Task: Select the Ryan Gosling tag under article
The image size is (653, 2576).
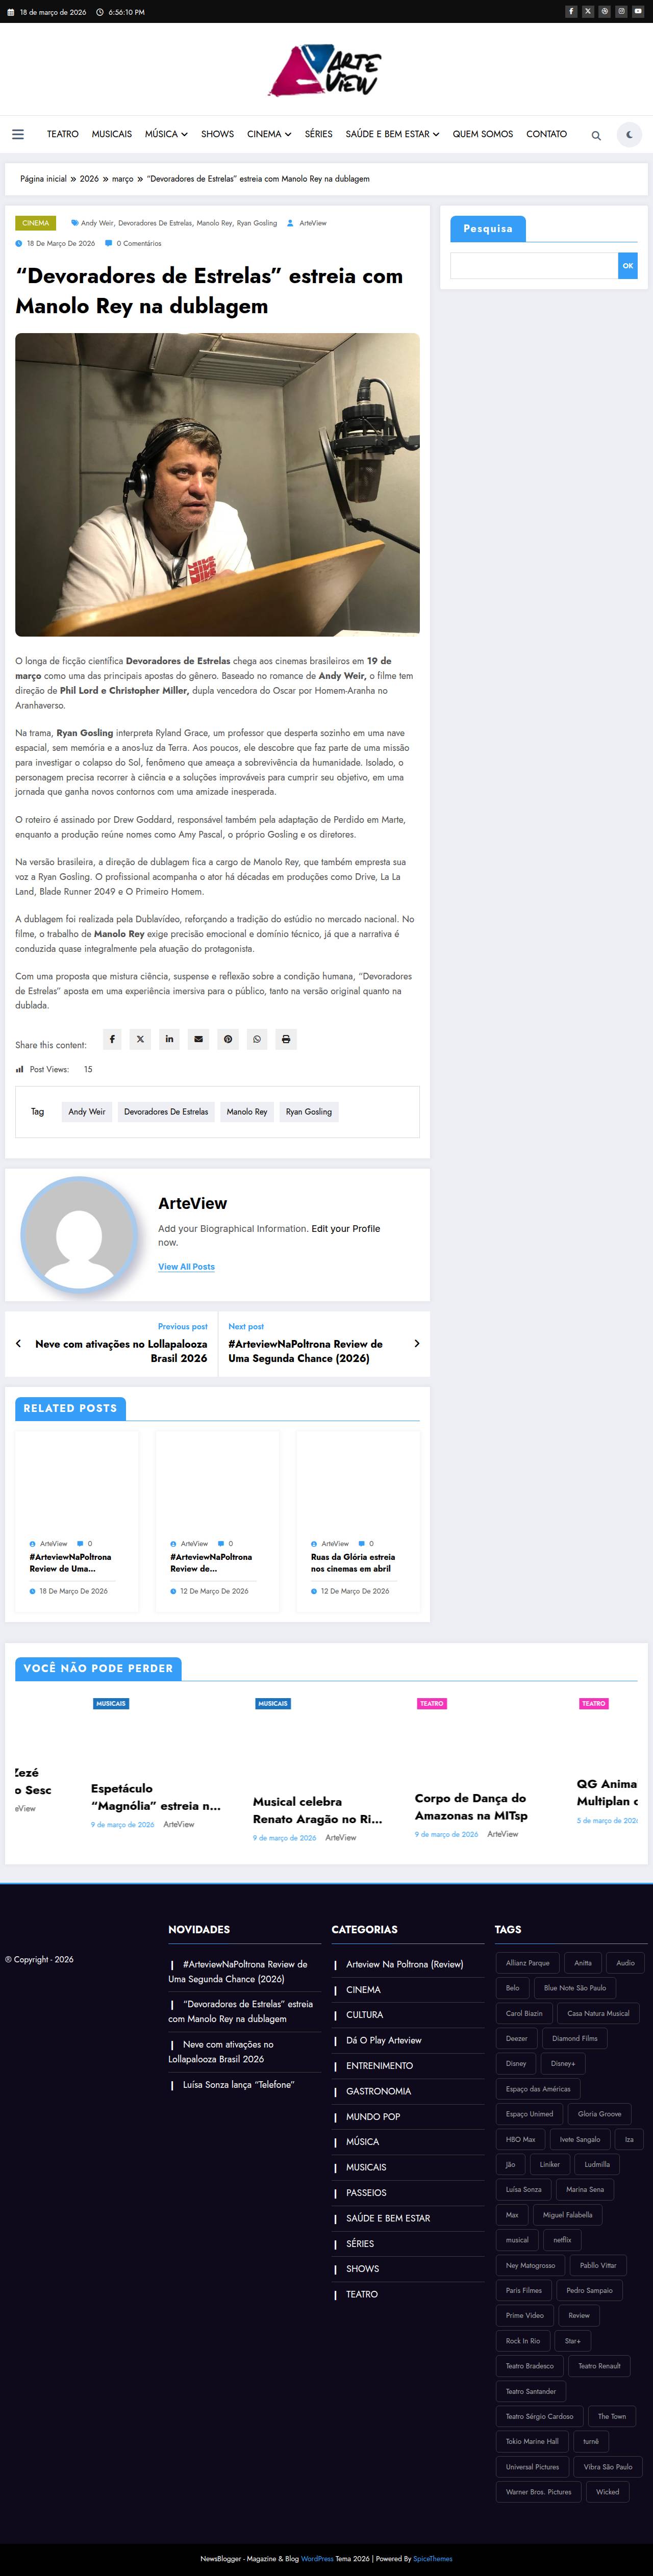Action: coord(309,1112)
